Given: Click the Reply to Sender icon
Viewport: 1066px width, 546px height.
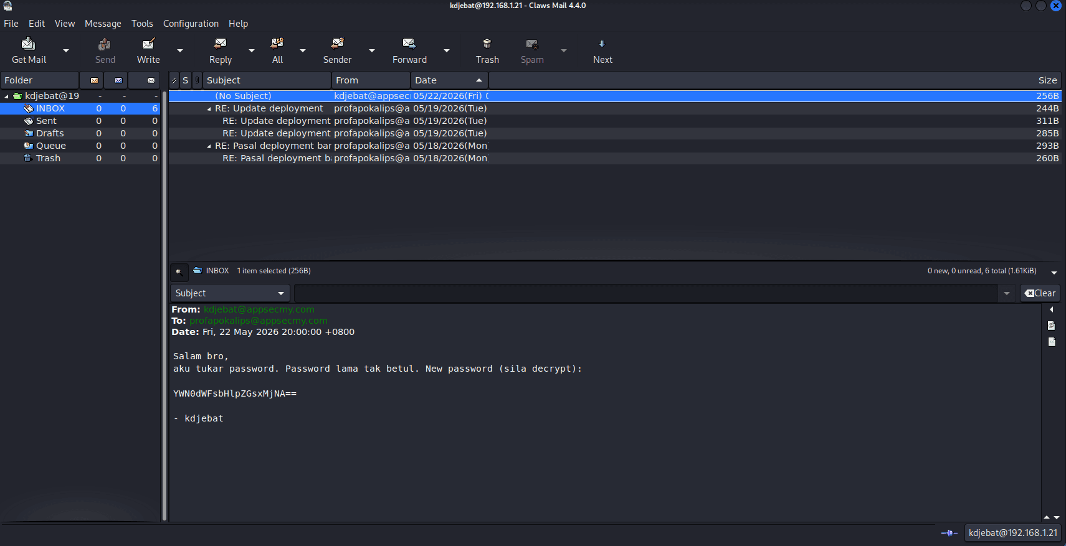Looking at the screenshot, I should (337, 44).
